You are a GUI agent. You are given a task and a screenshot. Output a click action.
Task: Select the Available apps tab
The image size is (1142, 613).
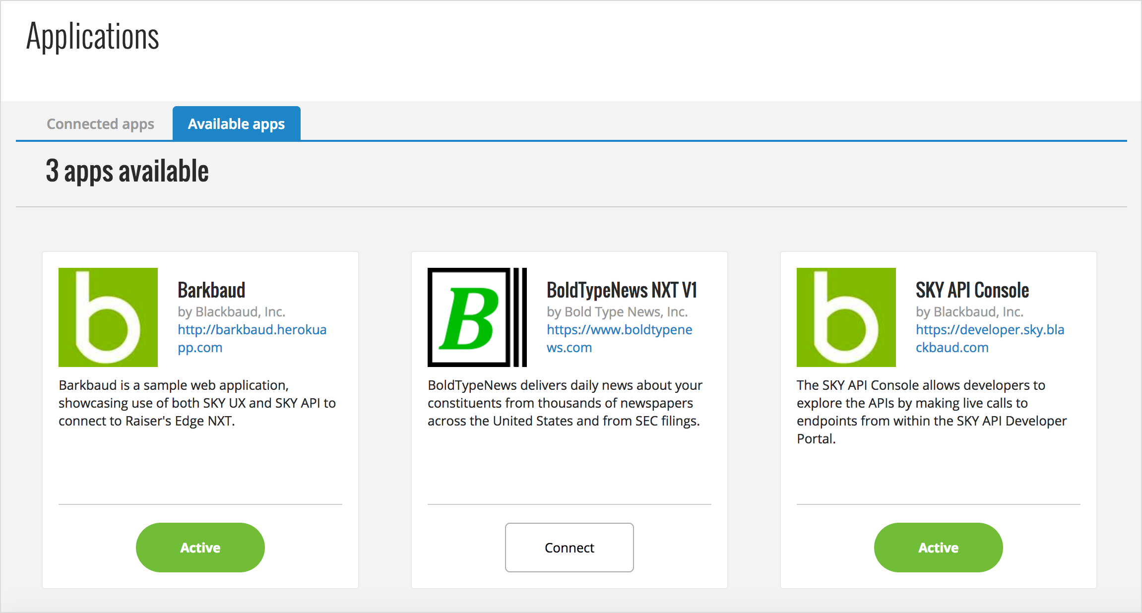(237, 123)
